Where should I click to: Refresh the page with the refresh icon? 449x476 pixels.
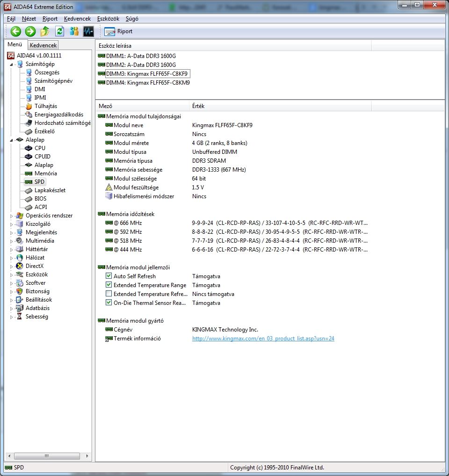(x=59, y=31)
